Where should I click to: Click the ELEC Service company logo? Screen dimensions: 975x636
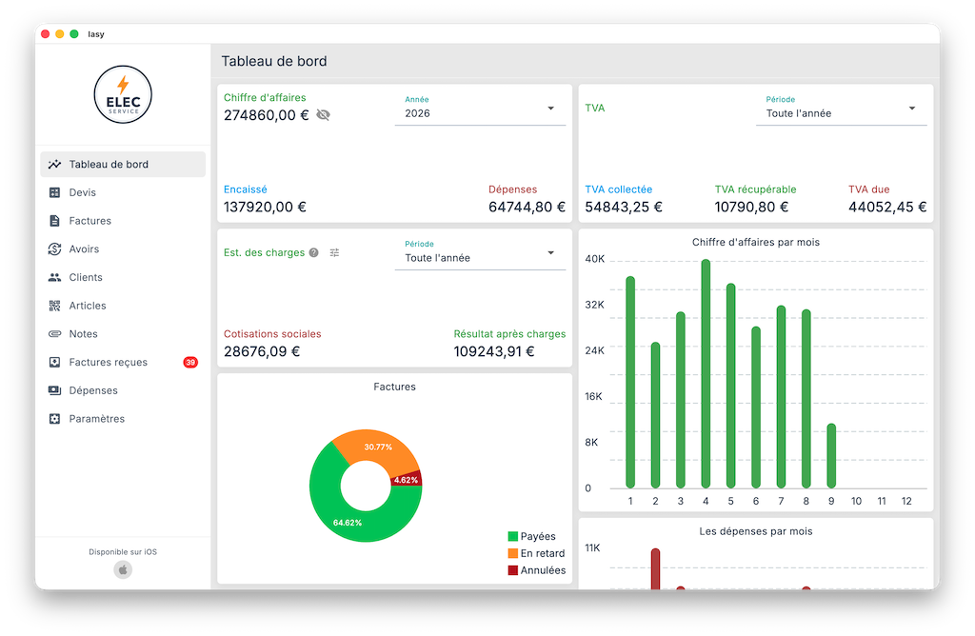click(123, 94)
